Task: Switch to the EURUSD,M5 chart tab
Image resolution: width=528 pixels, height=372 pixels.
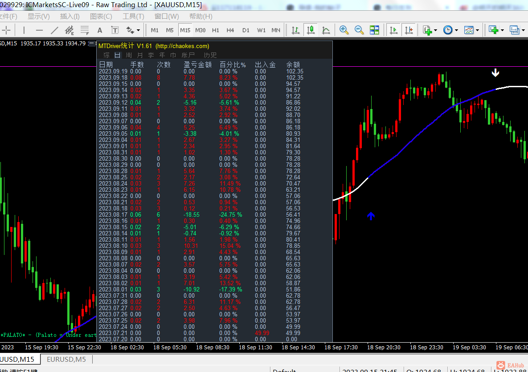Action: tap(66, 359)
